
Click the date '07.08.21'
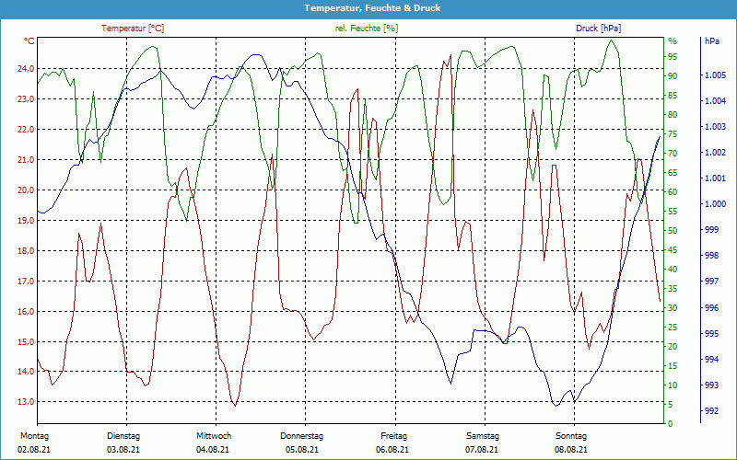pos(482,450)
